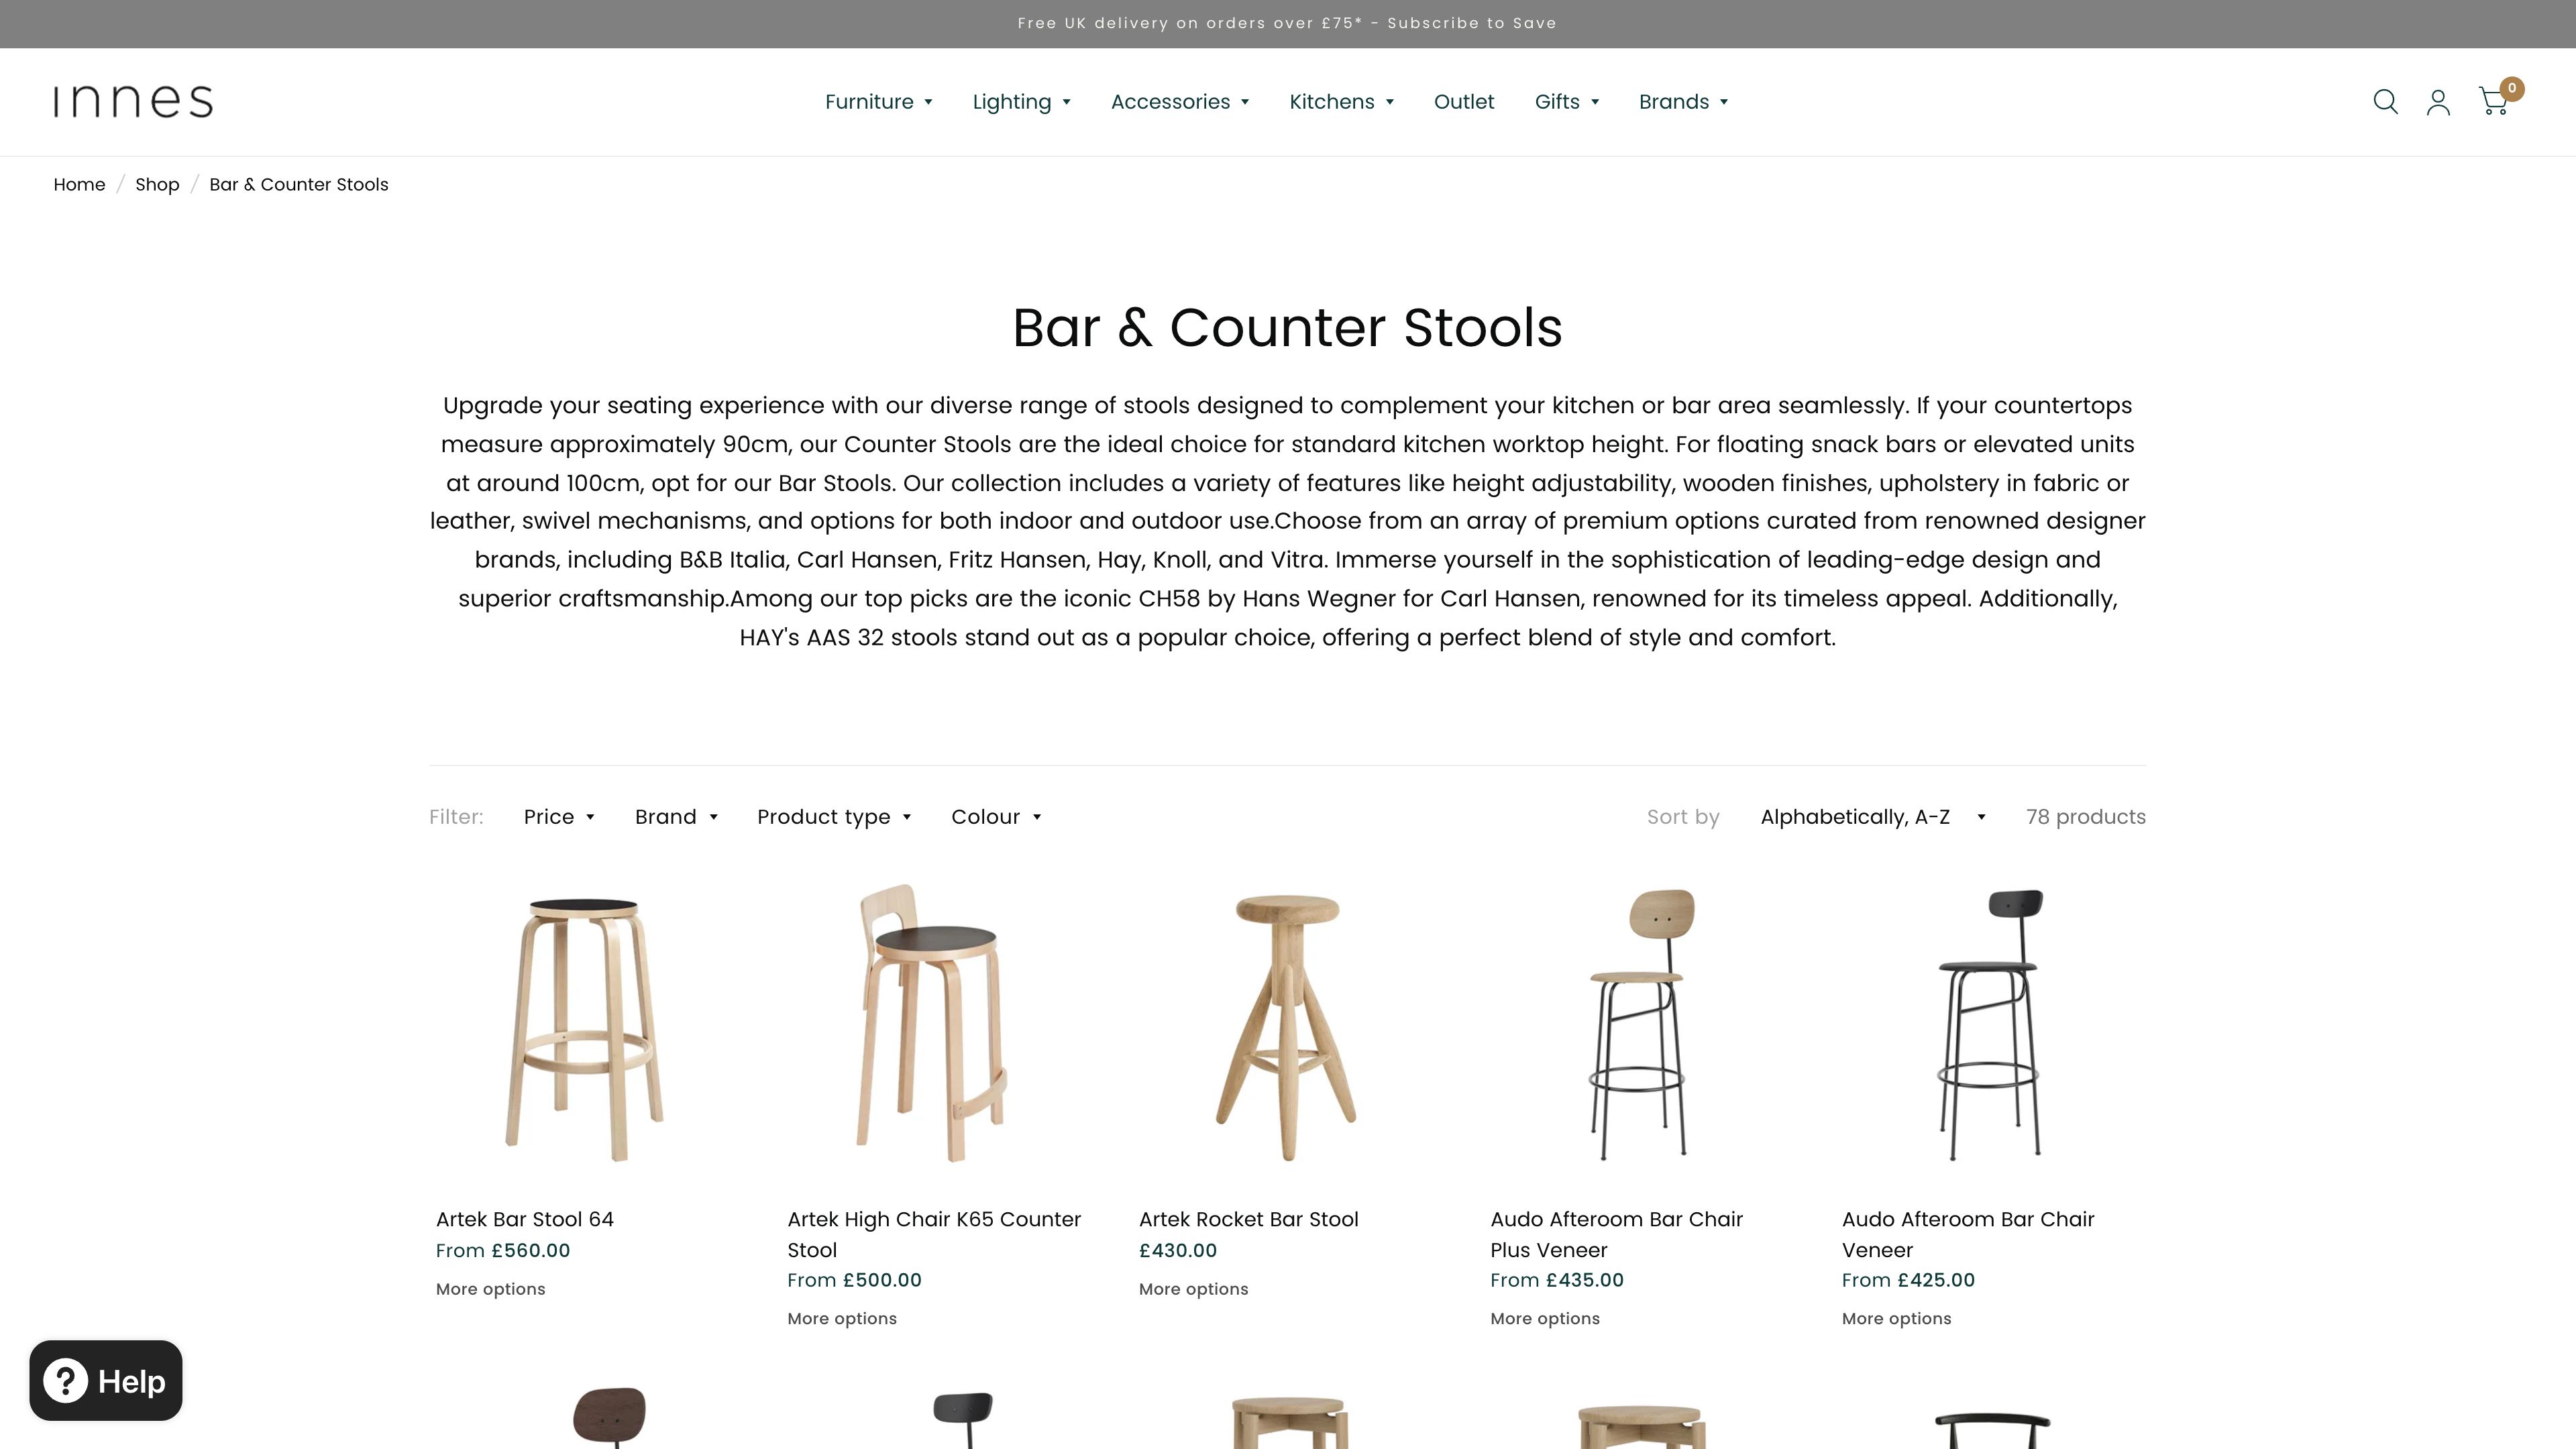Expand the Product type filter
Viewport: 2576px width, 1449px height.
[834, 817]
